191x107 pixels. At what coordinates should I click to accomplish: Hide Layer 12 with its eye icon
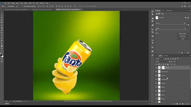point(156,68)
